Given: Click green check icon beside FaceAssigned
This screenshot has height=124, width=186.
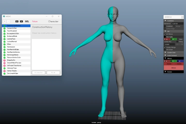Looking at the screenshot, I should [x=4, y=31].
